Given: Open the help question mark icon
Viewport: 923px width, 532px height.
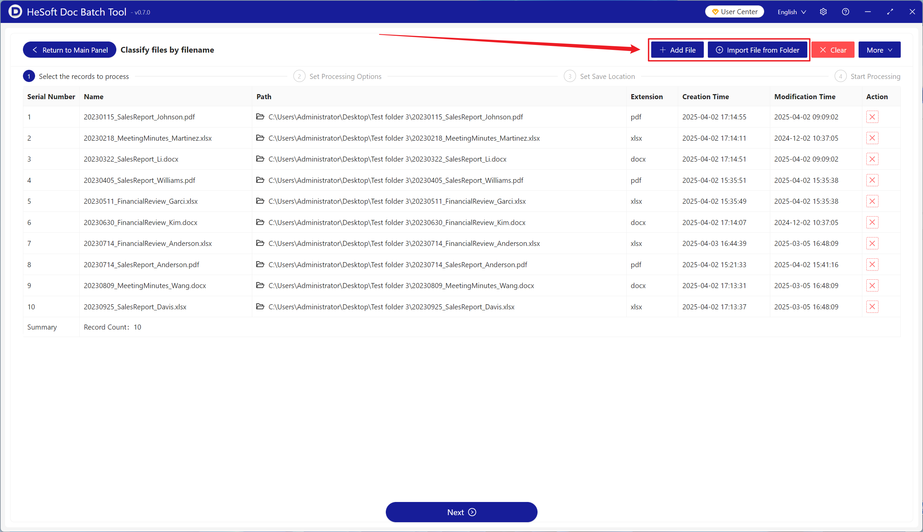Looking at the screenshot, I should click(845, 12).
